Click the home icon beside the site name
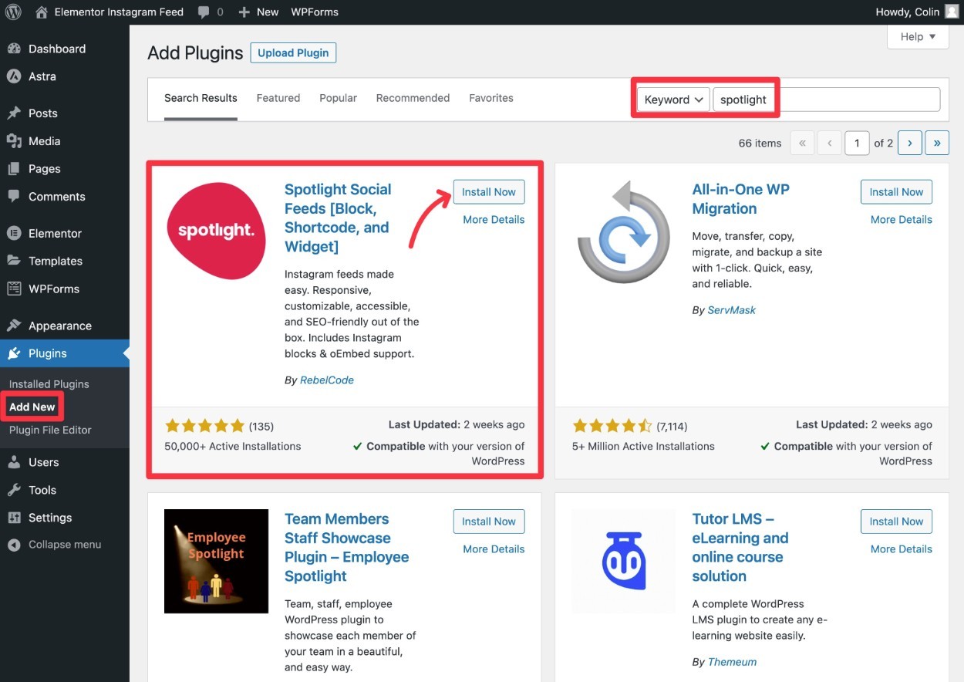The height and width of the screenshot is (682, 964). click(42, 12)
